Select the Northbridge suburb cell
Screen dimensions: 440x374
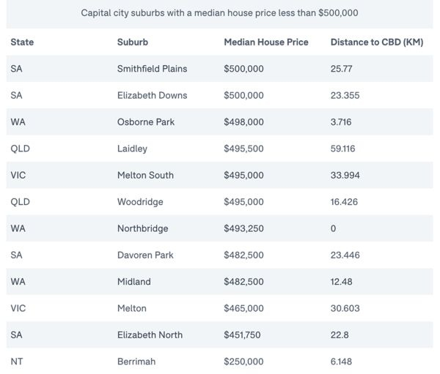tap(142, 228)
